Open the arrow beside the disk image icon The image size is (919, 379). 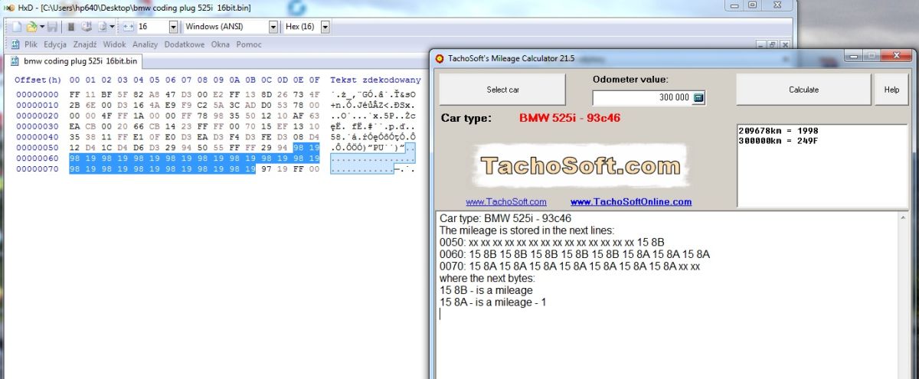(x=112, y=27)
